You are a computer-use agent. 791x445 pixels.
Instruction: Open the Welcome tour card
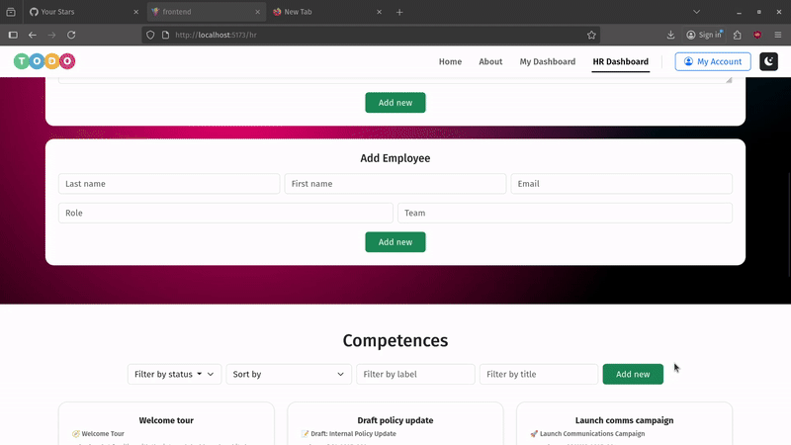click(x=166, y=424)
